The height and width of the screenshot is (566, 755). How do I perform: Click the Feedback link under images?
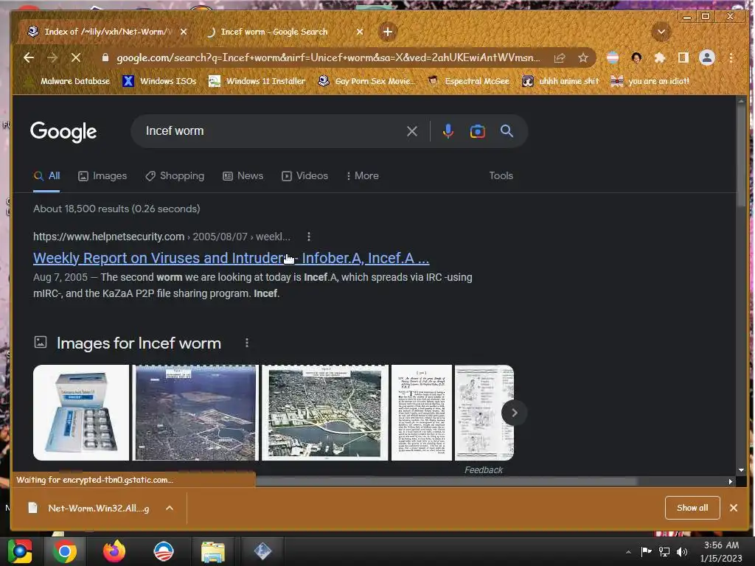pos(484,469)
